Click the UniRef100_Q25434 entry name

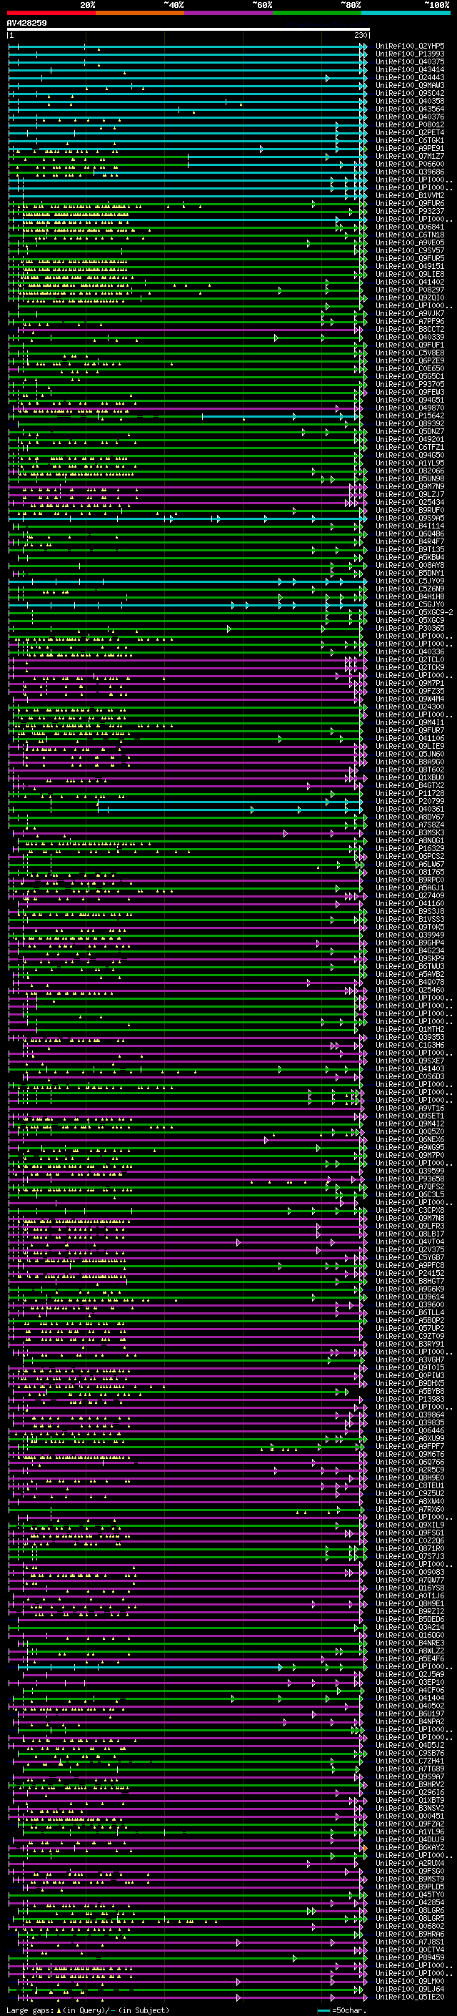(x=410, y=503)
